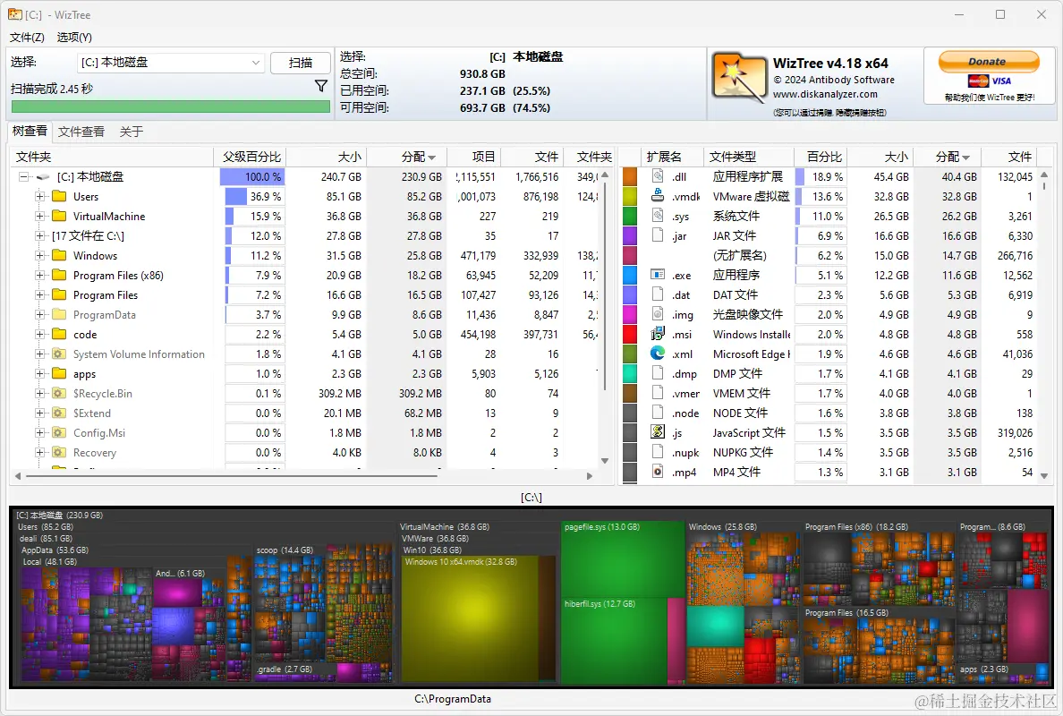Image resolution: width=1063 pixels, height=716 pixels.
Task: Click the Program Files (x86) folder icon
Action: tap(60, 276)
